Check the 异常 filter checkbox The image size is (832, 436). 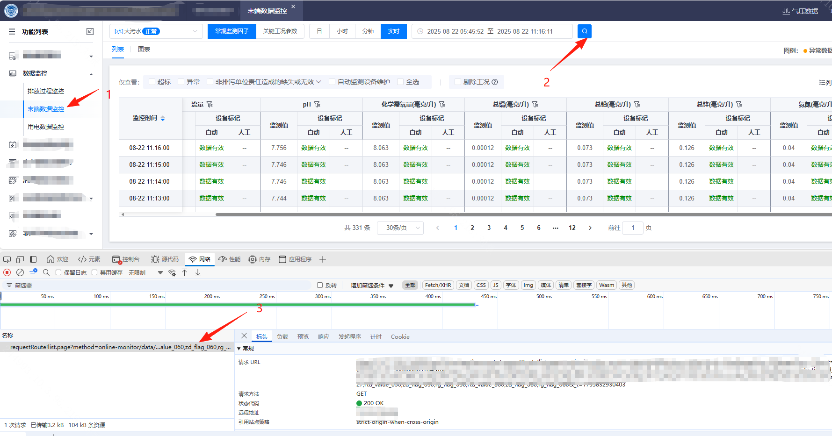[181, 82]
